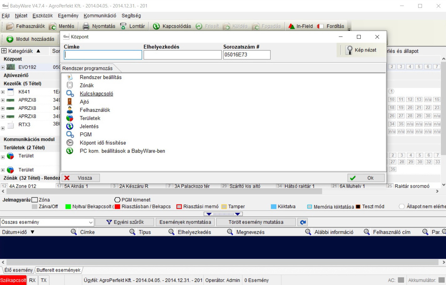Open the Fájl menu
The width and height of the screenshot is (446, 285).
[x=6, y=16]
